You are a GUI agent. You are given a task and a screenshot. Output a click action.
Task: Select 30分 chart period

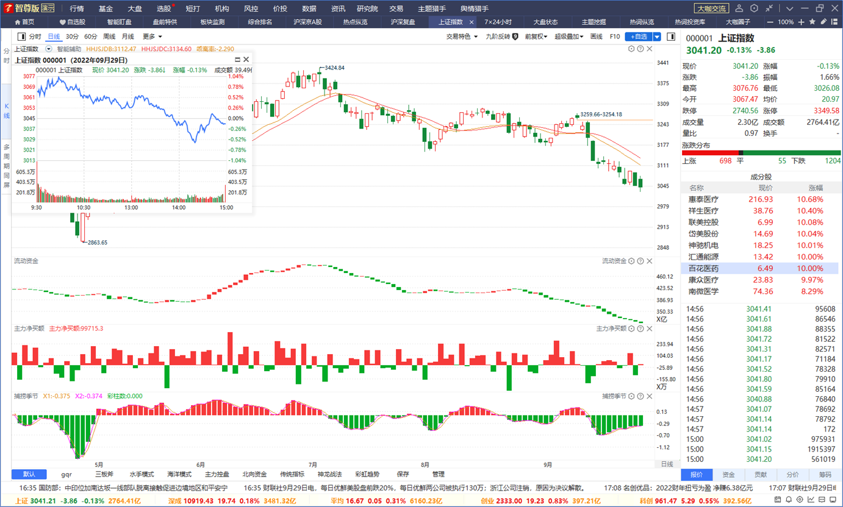click(x=72, y=37)
